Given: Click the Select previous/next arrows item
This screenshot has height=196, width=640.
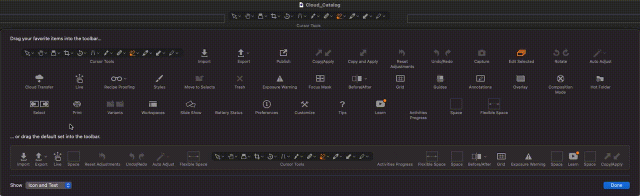Looking at the screenshot, I should point(39,107).
